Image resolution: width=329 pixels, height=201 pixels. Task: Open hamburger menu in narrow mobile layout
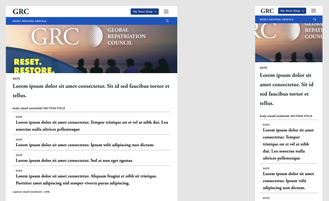(x=314, y=11)
